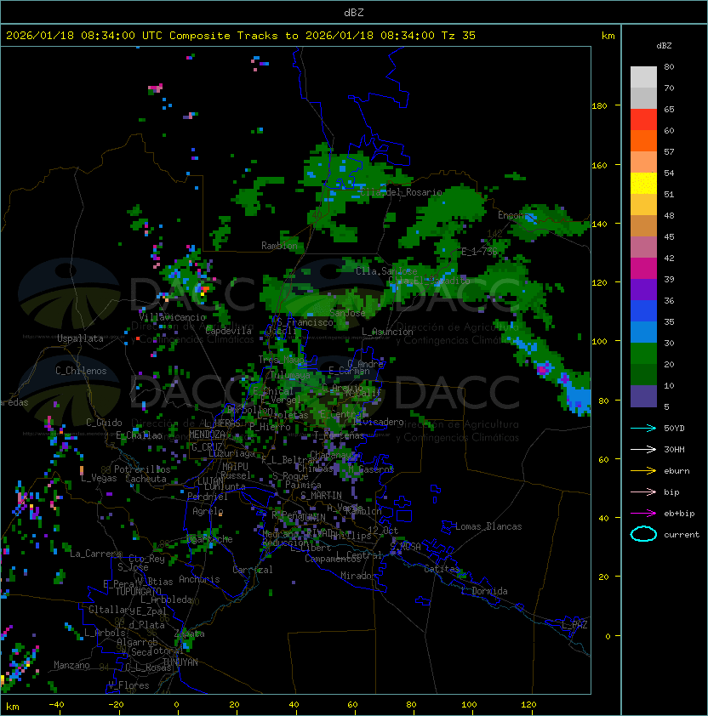
Task: Select the light blue 30-35 dBZ swatch
Action: tap(643, 332)
